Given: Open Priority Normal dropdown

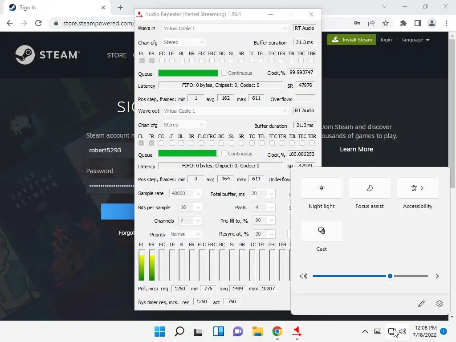Looking at the screenshot, I should (x=186, y=234).
